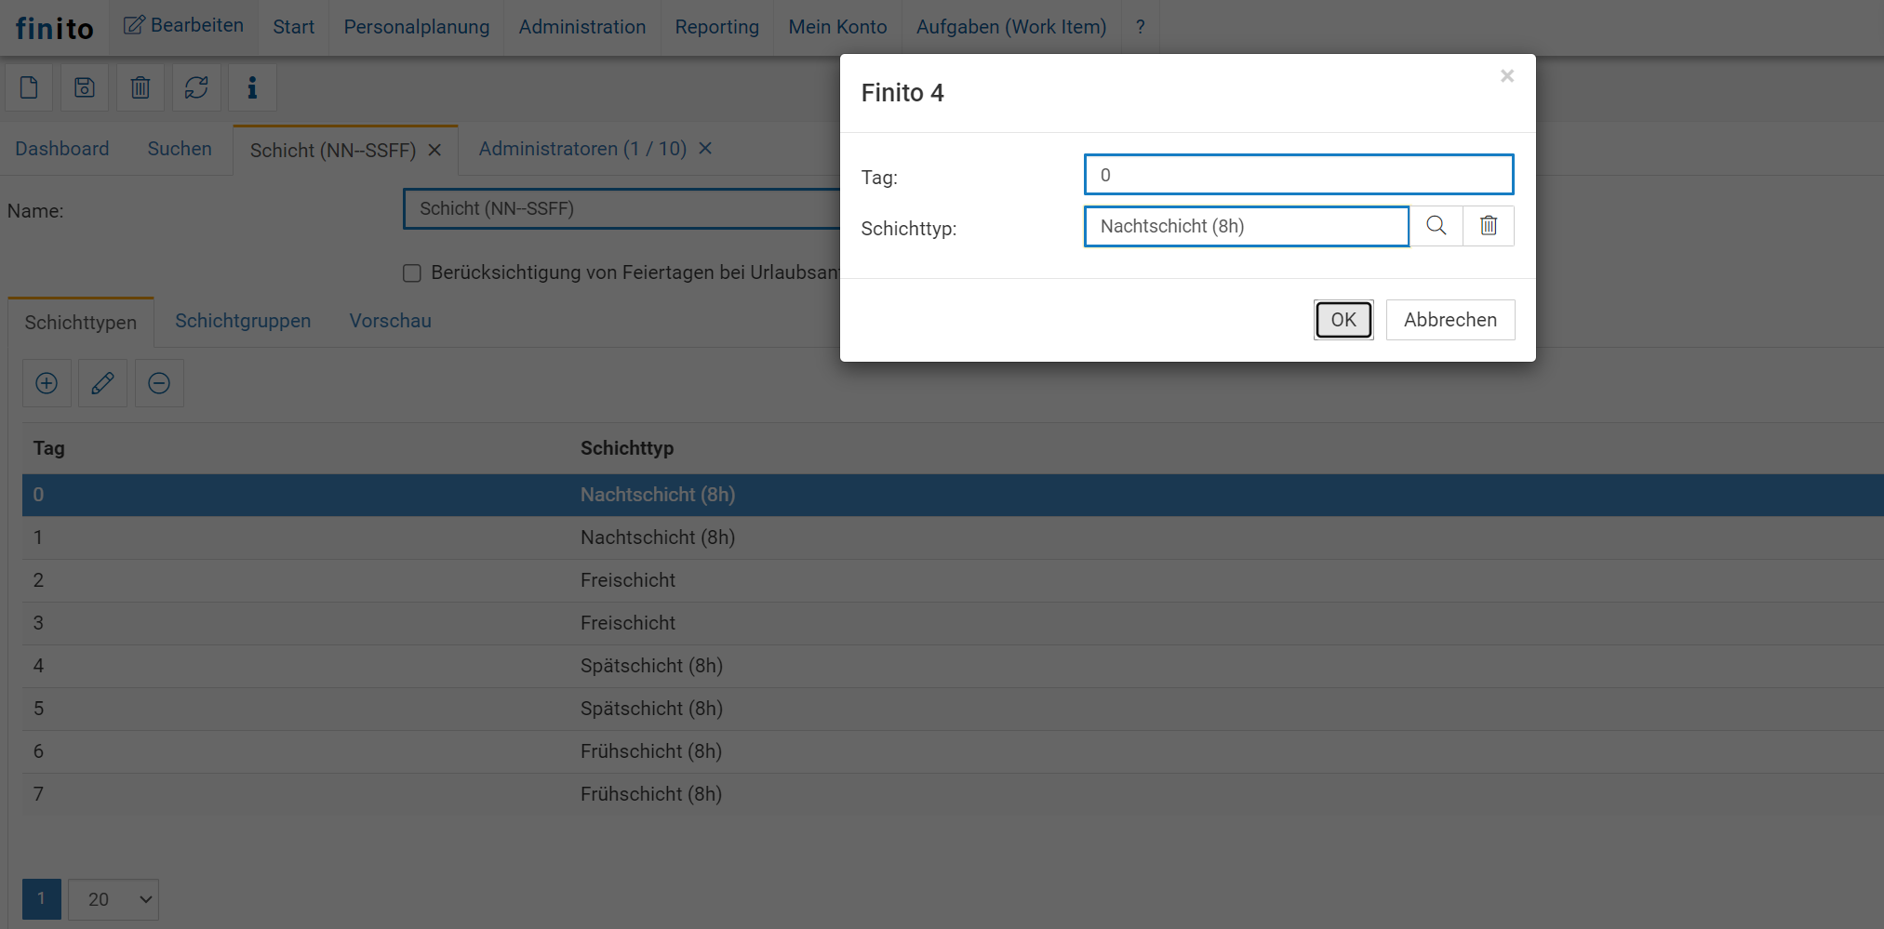Close the Administratoren (1 / 10) tab
1884x929 pixels.
[x=705, y=149]
